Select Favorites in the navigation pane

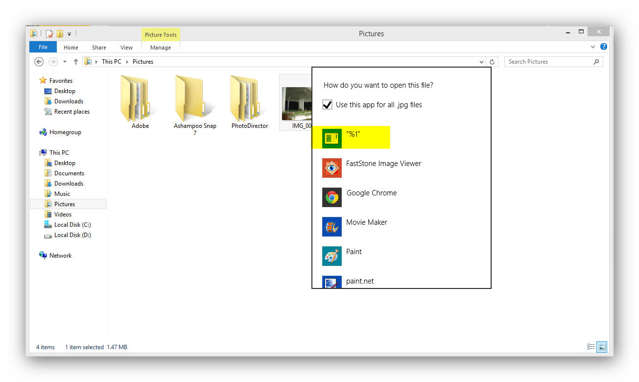point(61,81)
